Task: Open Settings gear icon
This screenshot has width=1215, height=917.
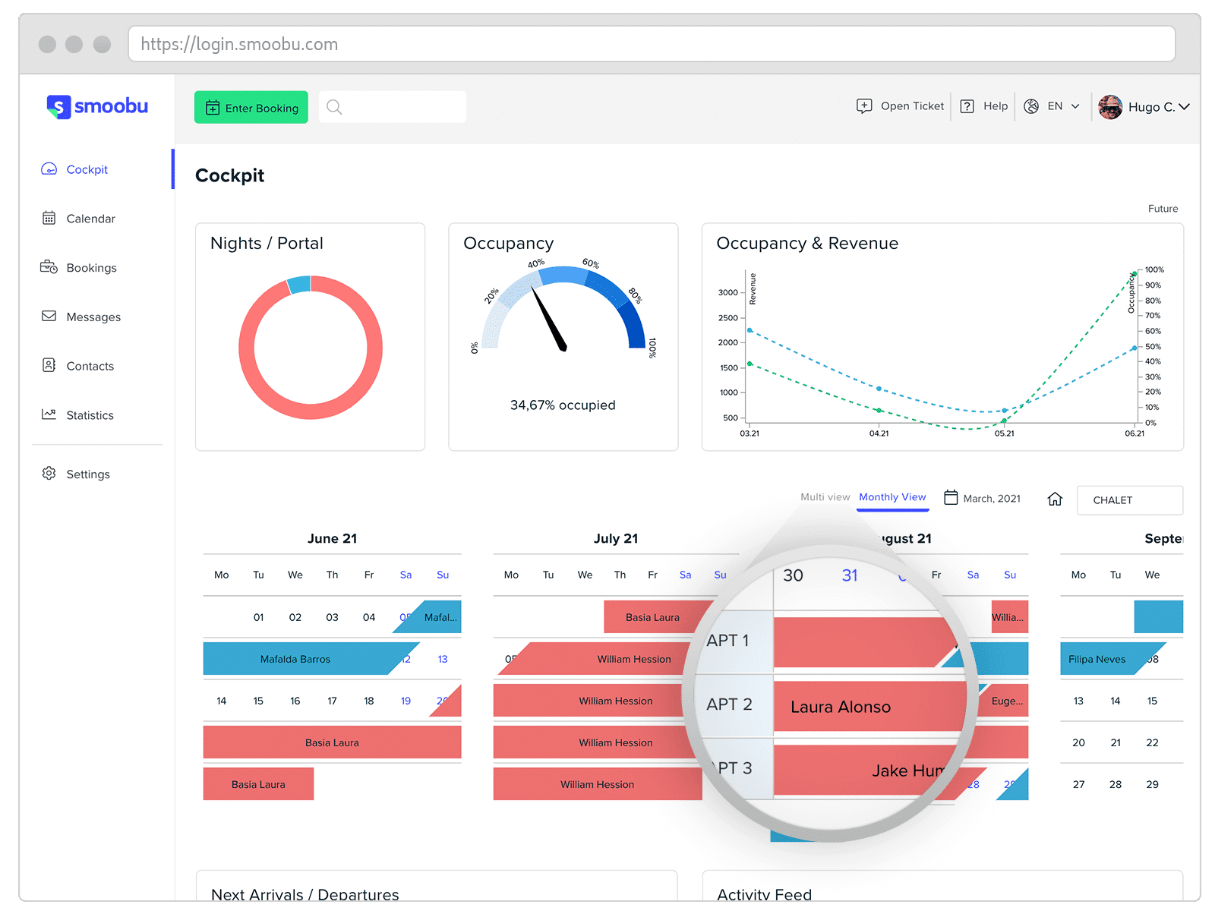Action: click(x=49, y=474)
